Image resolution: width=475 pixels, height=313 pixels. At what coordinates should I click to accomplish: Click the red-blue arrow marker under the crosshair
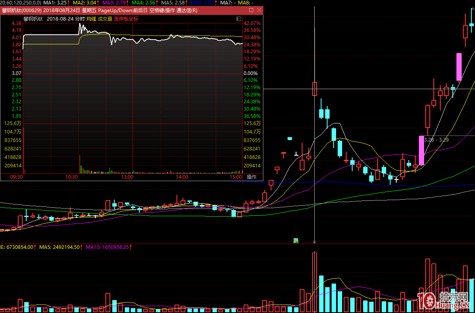[x=314, y=242]
